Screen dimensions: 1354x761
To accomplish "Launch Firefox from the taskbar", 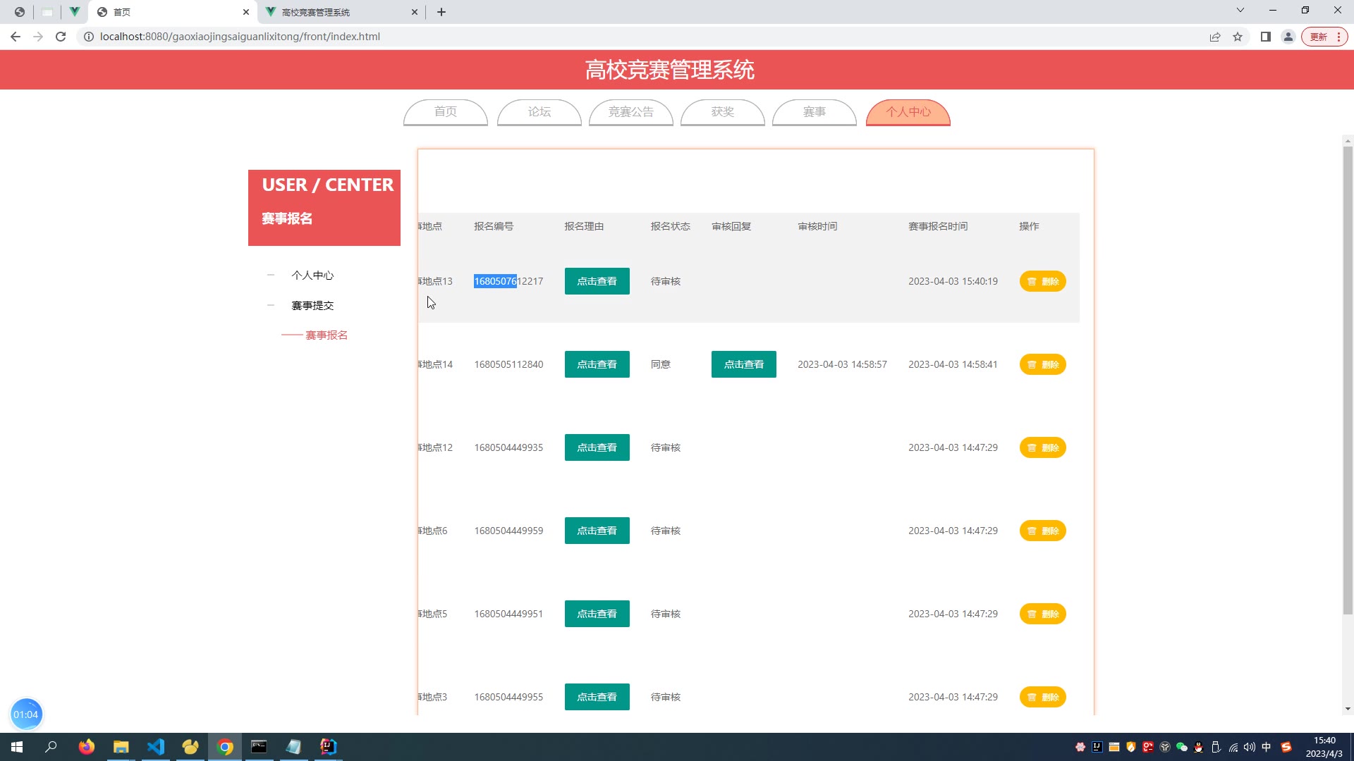I will point(87,747).
